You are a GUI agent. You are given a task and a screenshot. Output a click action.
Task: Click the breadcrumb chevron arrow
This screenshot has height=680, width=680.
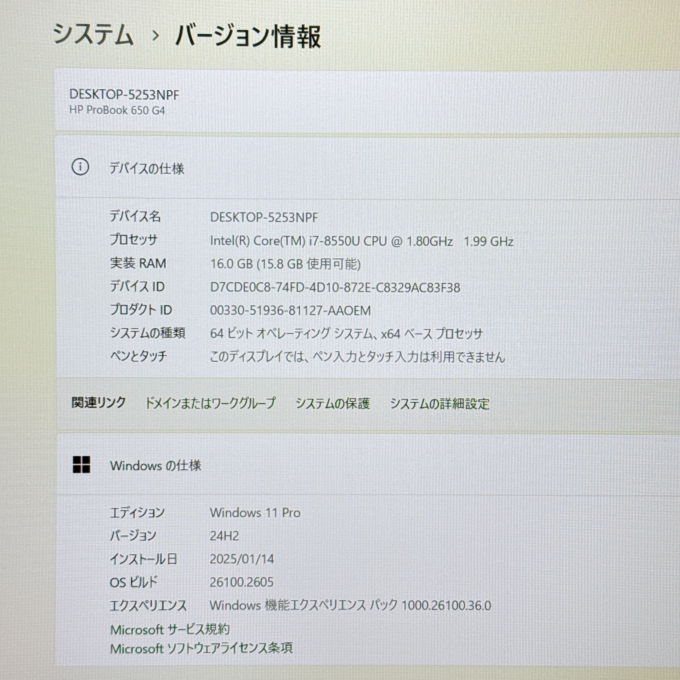156,36
